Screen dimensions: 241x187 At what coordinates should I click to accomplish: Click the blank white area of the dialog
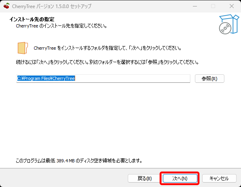pyautogui.click(x=120, y=120)
